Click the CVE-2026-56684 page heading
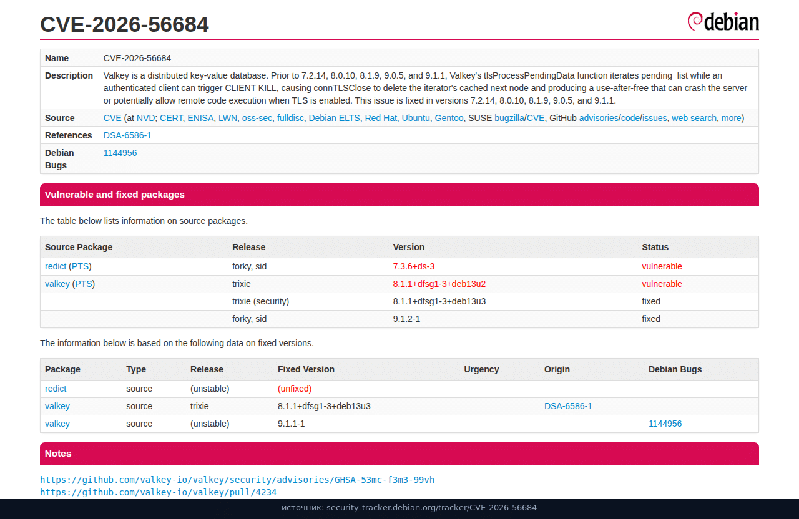 [124, 24]
